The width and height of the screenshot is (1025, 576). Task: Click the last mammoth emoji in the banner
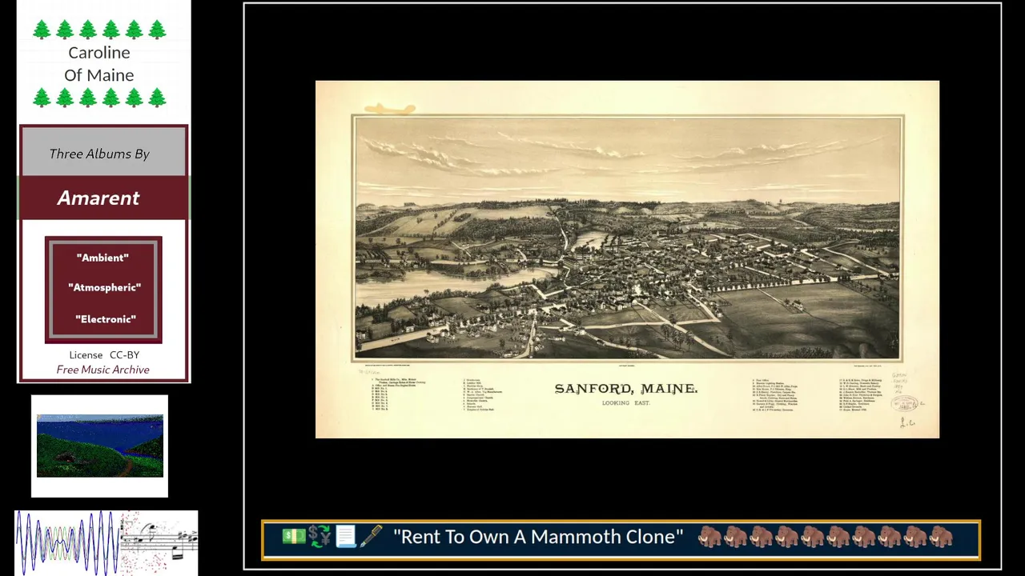(940, 537)
